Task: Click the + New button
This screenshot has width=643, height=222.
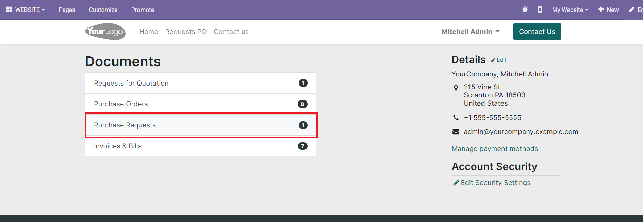Action: (609, 10)
